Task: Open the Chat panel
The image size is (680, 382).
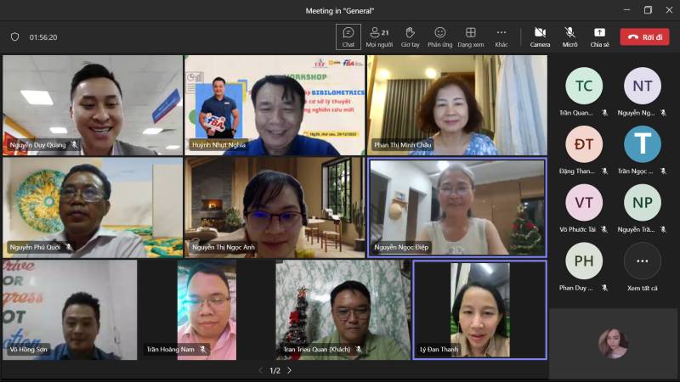Action: click(x=348, y=37)
